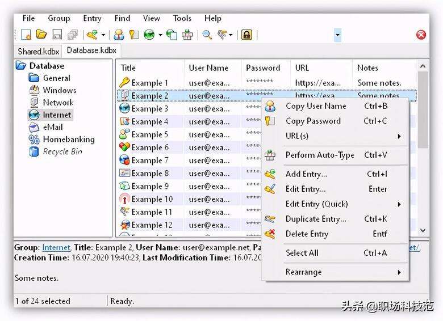Open the Entry menu
Image resolution: width=443 pixels, height=321 pixels.
tap(92, 18)
